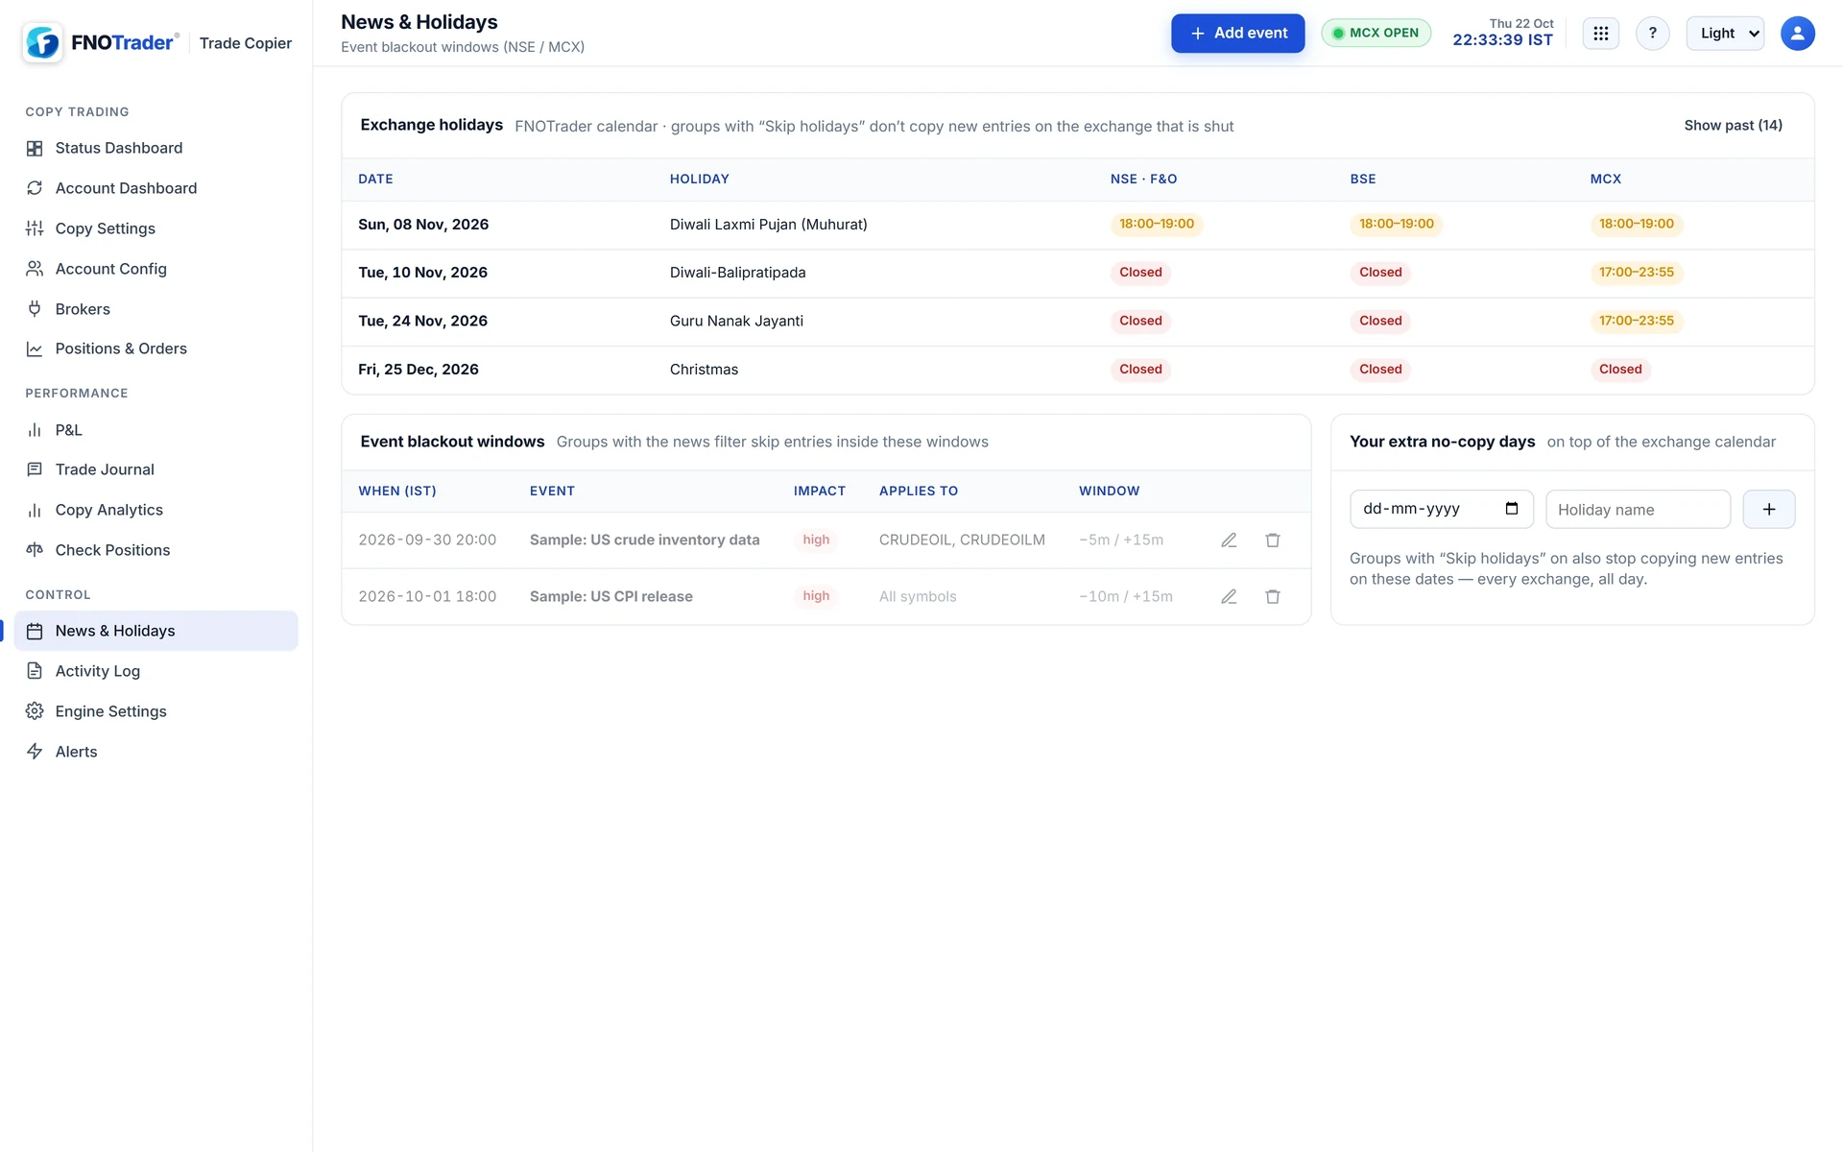Open the help question mark button
Image resolution: width=1843 pixels, height=1152 pixels.
1652,34
